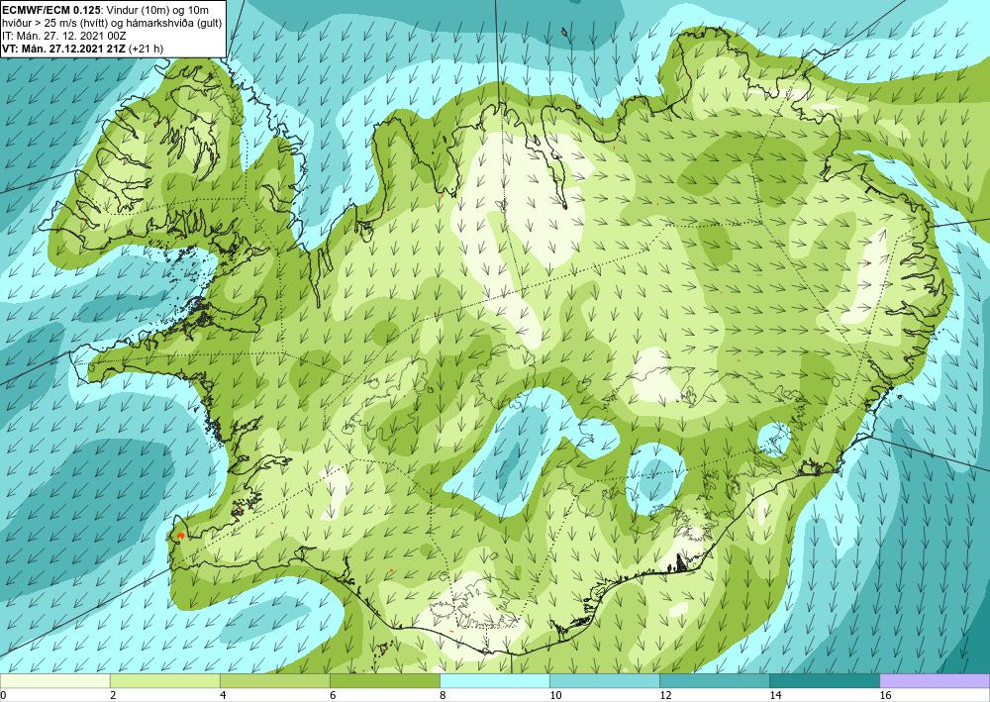The height and width of the screenshot is (702, 990).
Task: Click the legend scale label "4"
Action: (x=222, y=696)
